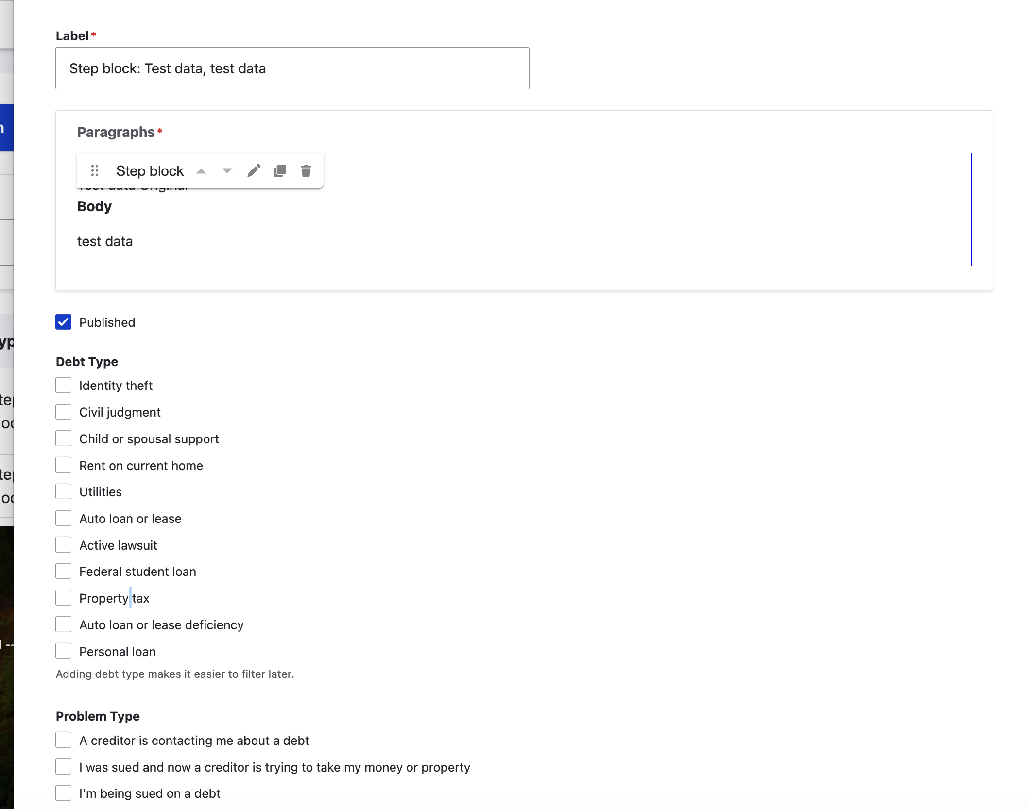Select Child or spousal support option
This screenshot has width=1027, height=809.
click(x=64, y=438)
